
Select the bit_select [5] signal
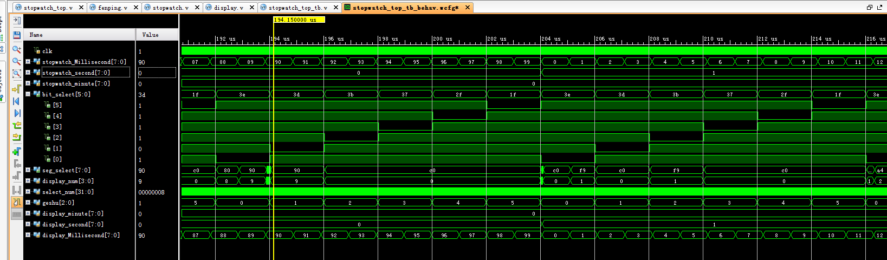57,105
